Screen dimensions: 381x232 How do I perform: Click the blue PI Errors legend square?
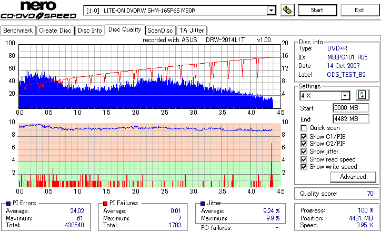pyautogui.click(x=8, y=204)
